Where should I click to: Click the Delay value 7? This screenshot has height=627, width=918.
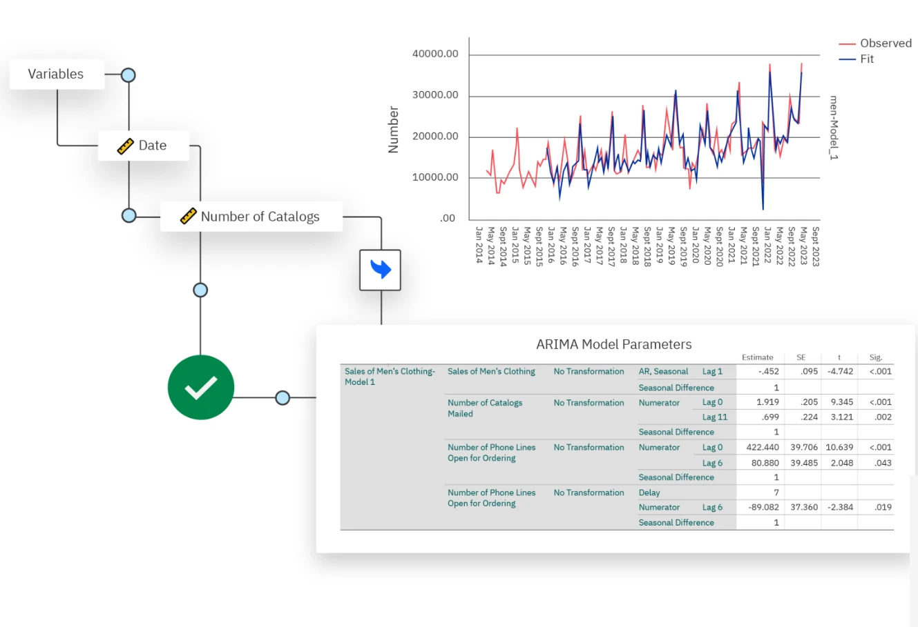(776, 492)
